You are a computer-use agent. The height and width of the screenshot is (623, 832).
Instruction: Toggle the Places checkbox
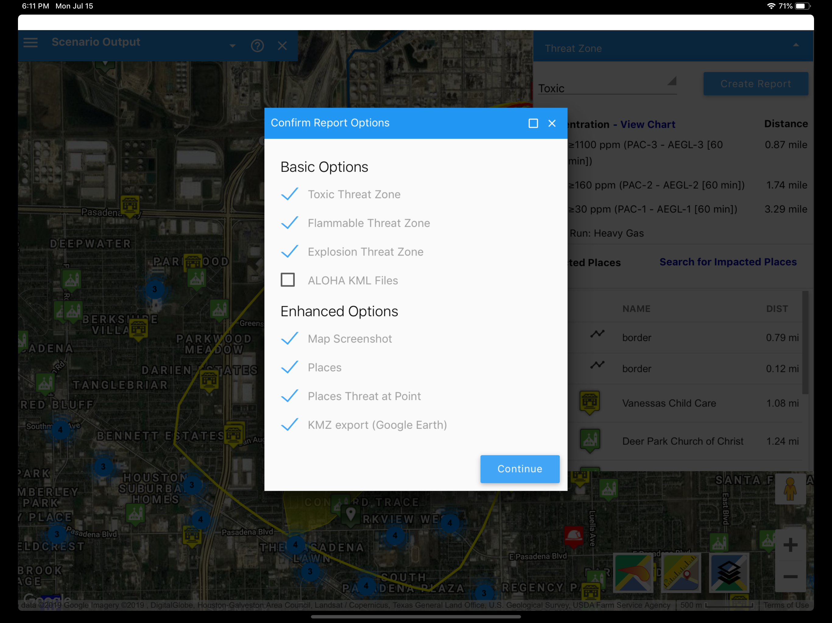point(289,367)
